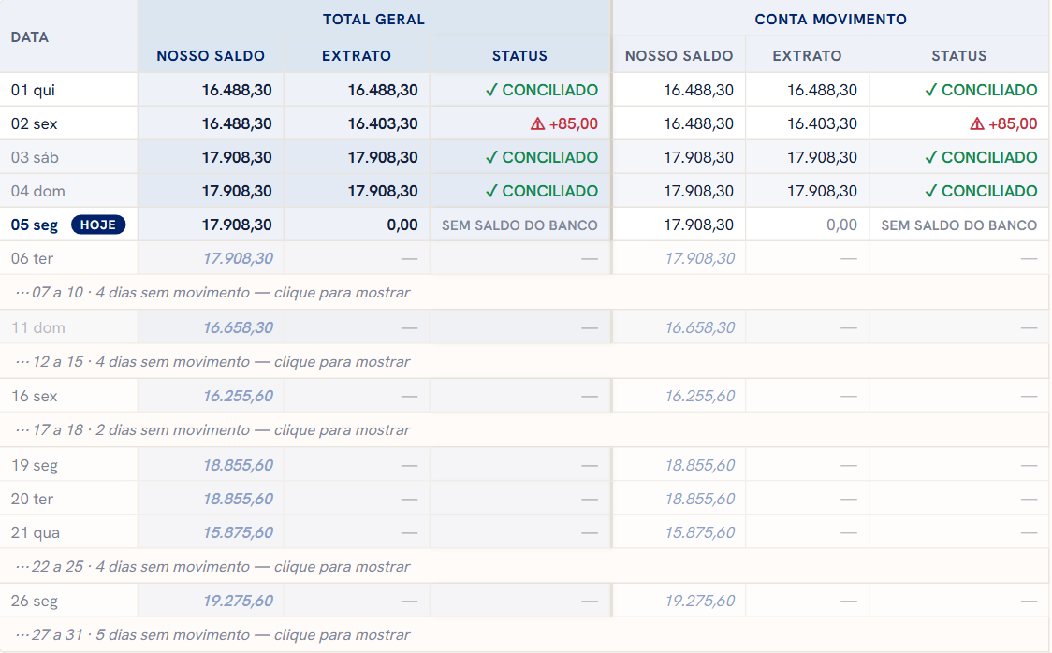Screen dimensions: 1052x653
Task: Click Total Geral CONCILIADO check for 01 qui
Action: pyautogui.click(x=541, y=90)
